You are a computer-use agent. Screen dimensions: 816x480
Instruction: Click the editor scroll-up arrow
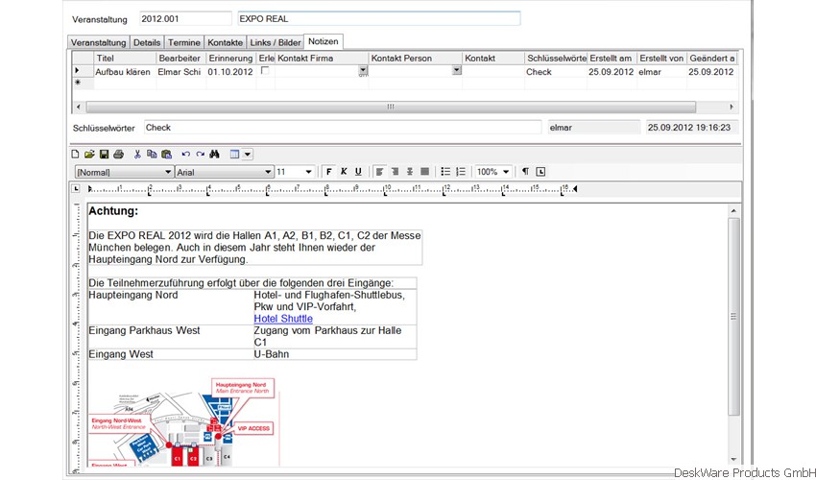click(733, 211)
